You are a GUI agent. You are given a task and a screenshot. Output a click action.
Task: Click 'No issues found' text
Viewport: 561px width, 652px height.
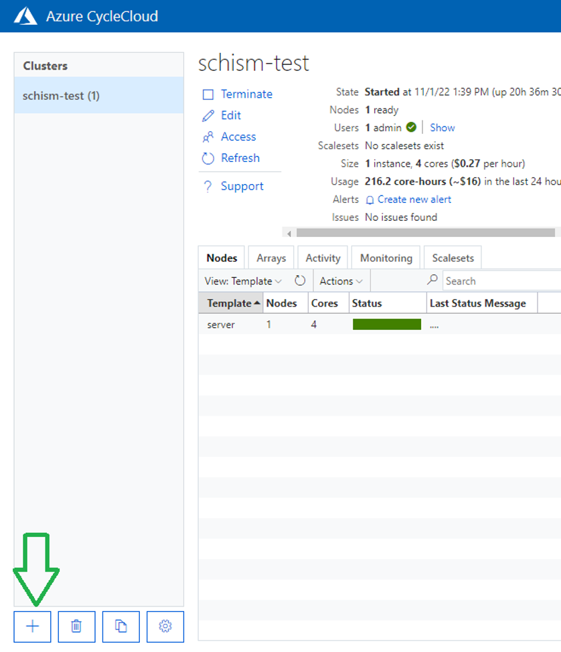pos(401,218)
